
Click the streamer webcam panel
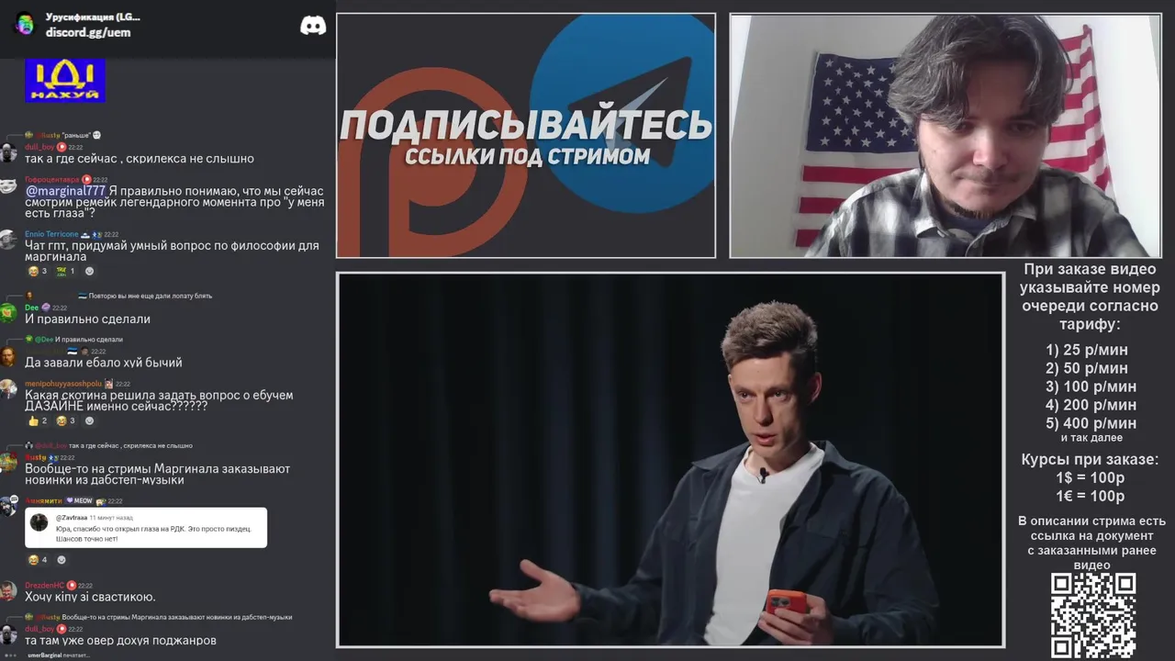pyautogui.click(x=946, y=136)
